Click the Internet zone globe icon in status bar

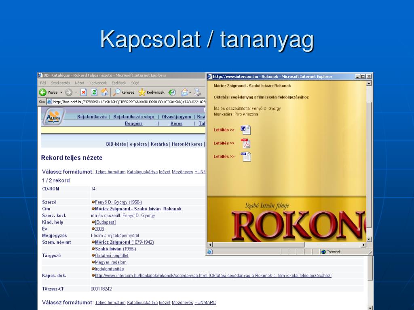[x=324, y=252]
